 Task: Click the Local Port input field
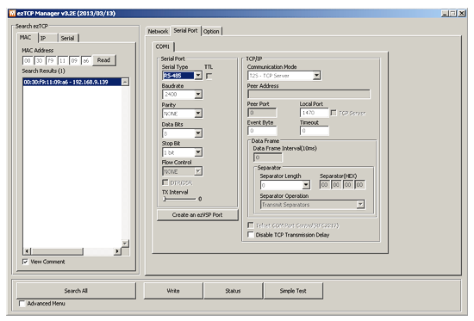[314, 113]
